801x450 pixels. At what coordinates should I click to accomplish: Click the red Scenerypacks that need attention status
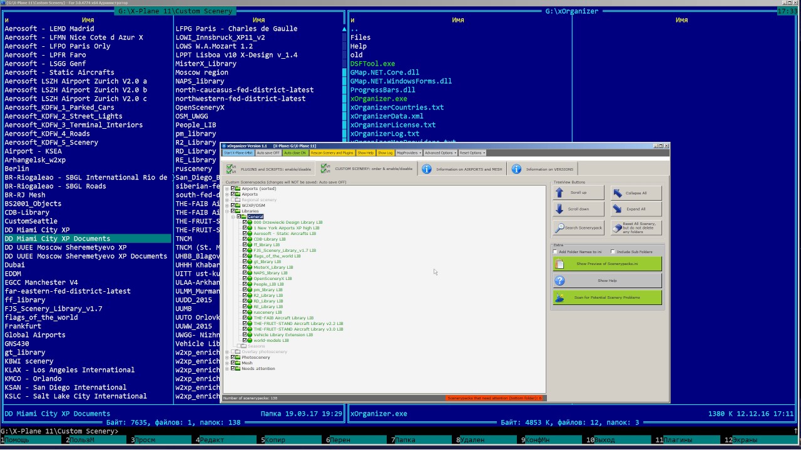coord(495,397)
